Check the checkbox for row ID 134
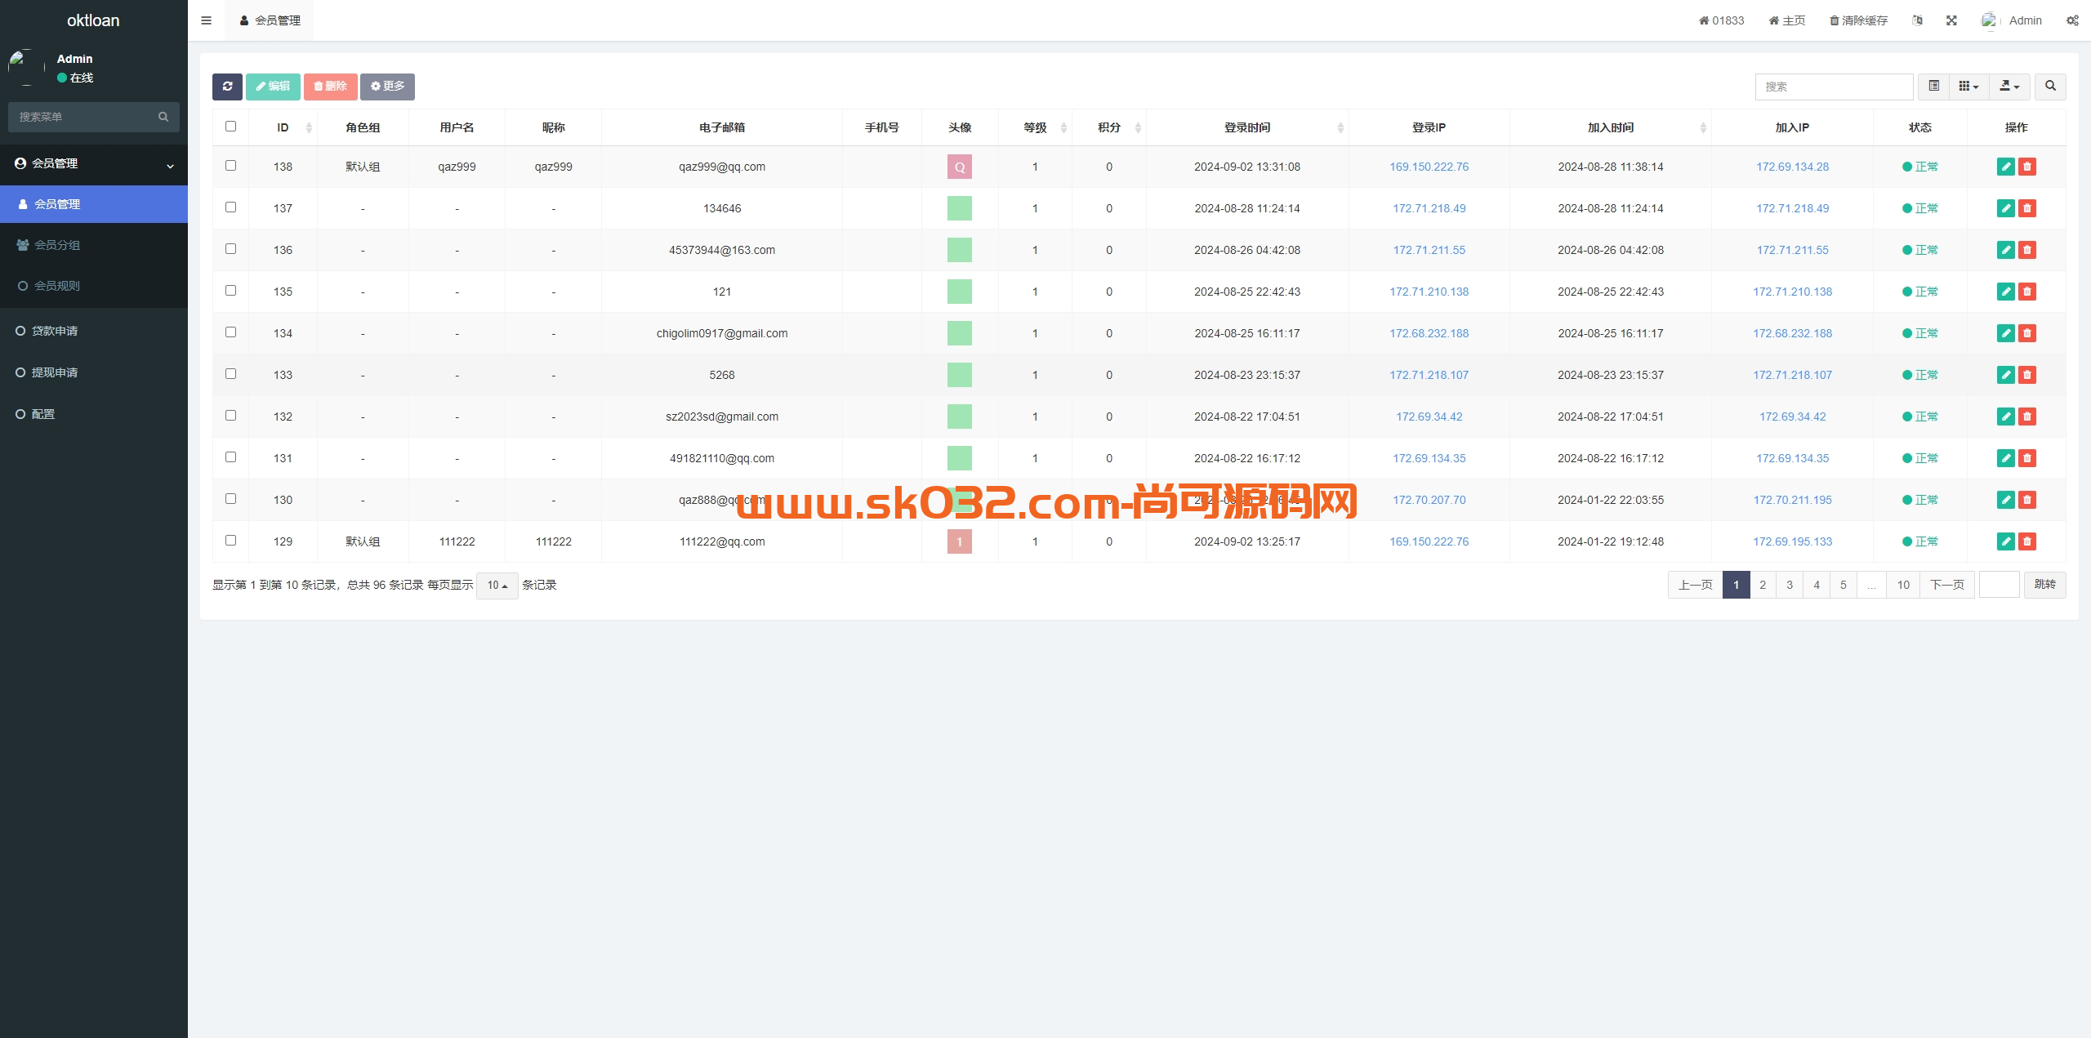Screen dimensions: 2091x1038 click(x=230, y=332)
